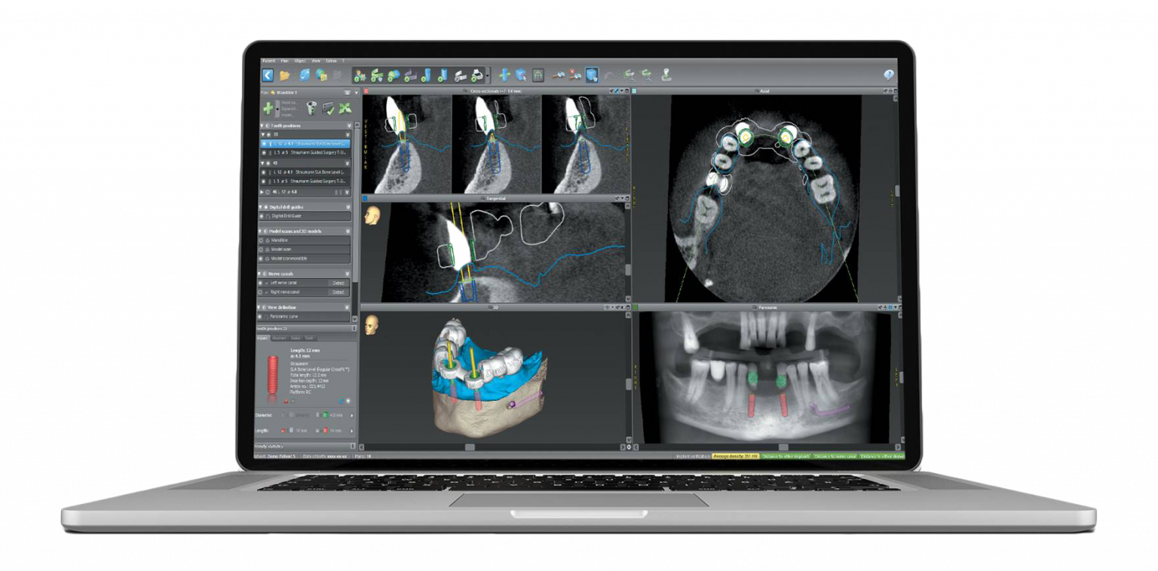Click the list icon beside Mandible 1 plan
This screenshot has height=571, width=1158.
(348, 93)
